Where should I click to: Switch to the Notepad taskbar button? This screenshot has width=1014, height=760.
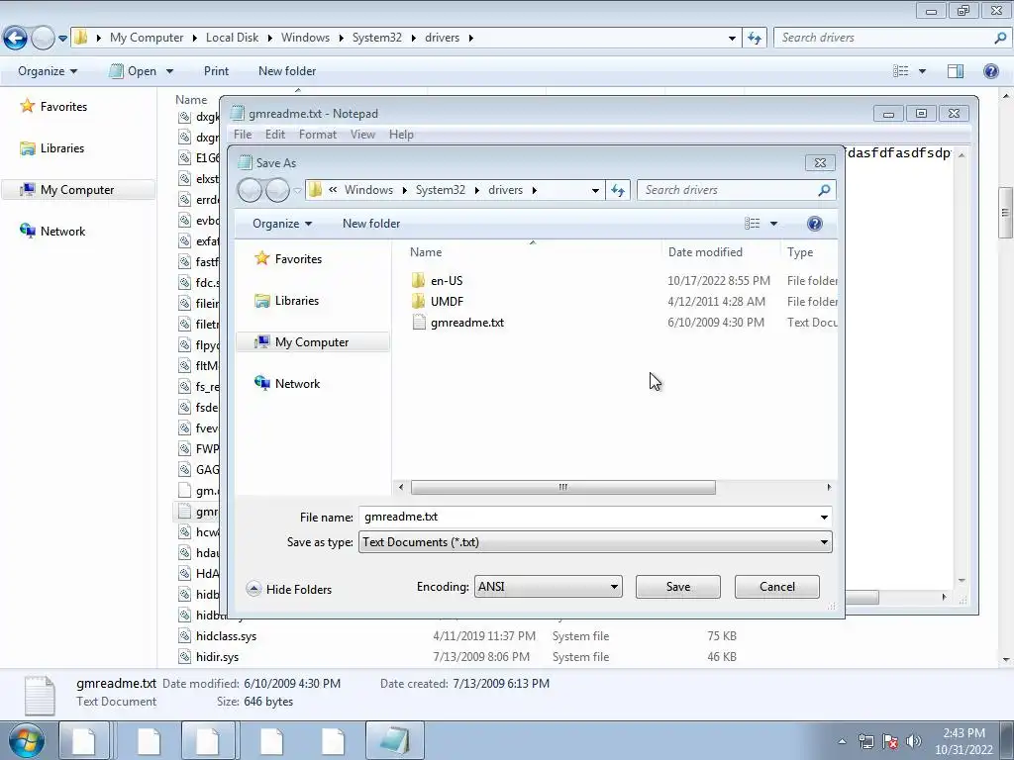click(395, 740)
